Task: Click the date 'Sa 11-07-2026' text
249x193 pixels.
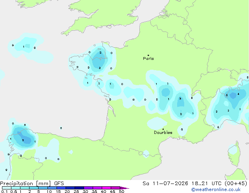Action: [165, 184]
